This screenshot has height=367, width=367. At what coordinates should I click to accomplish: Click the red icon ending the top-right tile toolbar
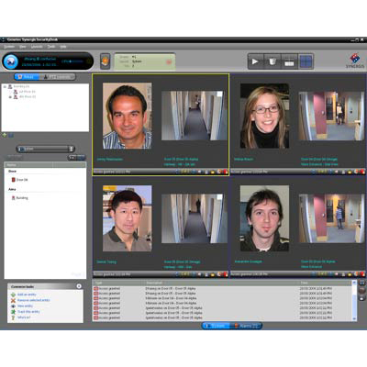pyautogui.click(x=362, y=172)
